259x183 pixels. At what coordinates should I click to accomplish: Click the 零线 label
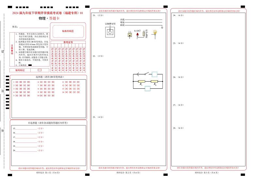(x=122, y=22)
